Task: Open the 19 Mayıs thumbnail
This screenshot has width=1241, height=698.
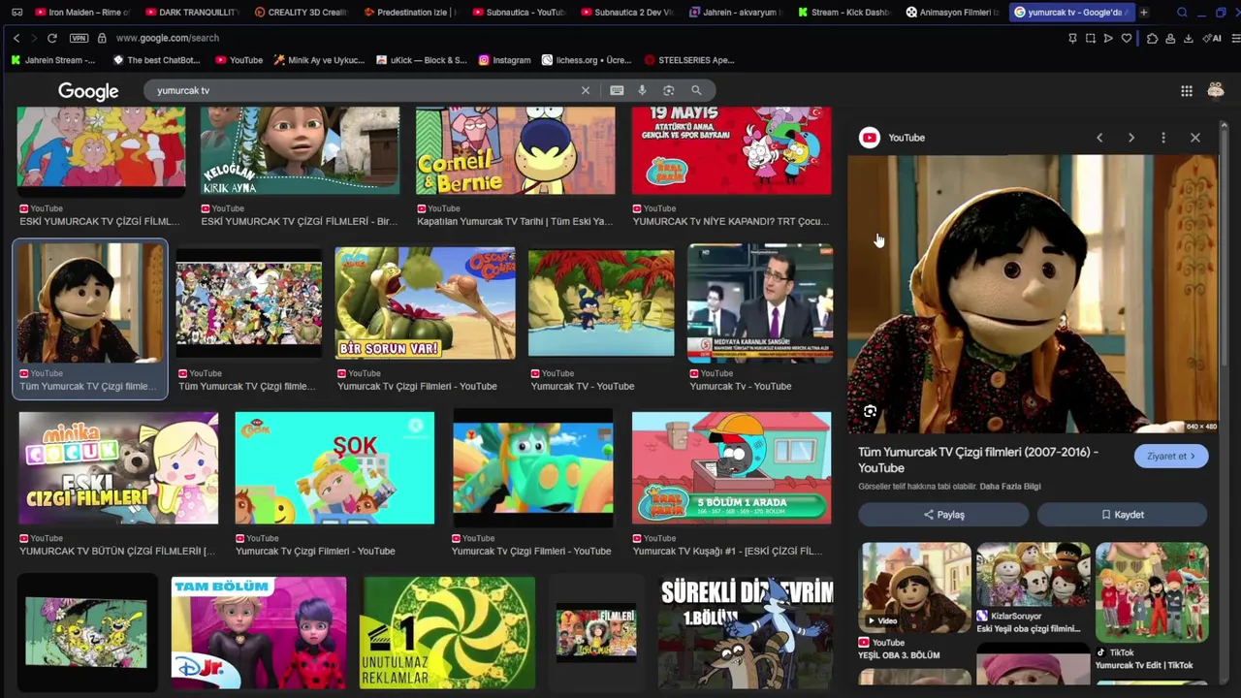Action: click(731, 151)
